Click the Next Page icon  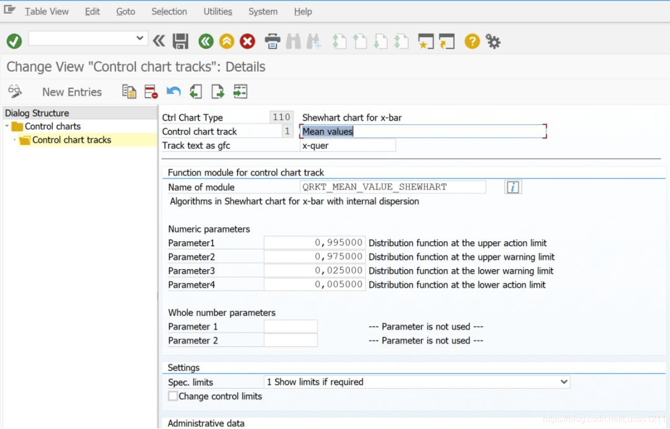pos(380,41)
